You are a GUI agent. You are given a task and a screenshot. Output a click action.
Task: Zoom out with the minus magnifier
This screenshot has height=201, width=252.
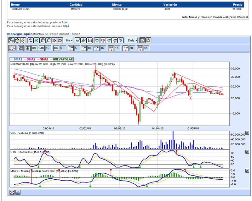[x=48, y=41]
